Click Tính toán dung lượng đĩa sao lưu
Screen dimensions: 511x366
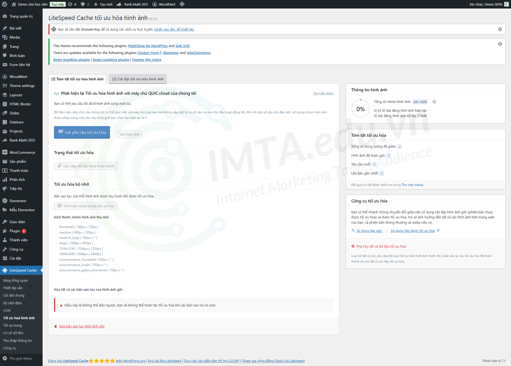(x=85, y=206)
